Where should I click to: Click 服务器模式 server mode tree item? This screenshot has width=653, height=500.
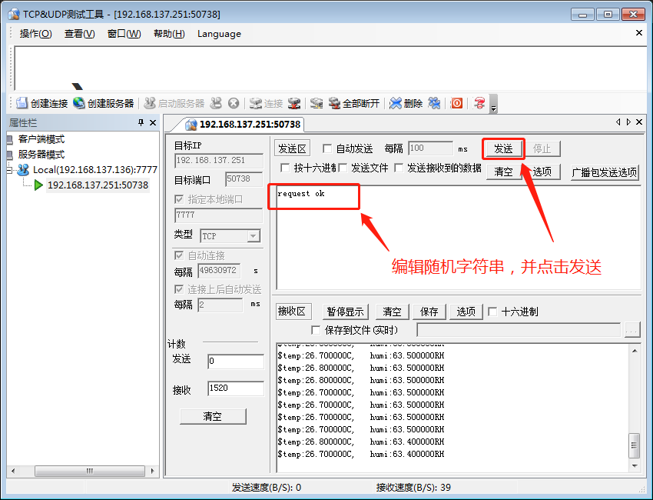click(x=41, y=155)
